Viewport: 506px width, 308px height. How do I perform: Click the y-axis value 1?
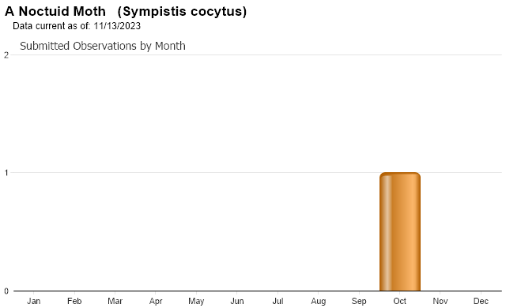click(x=6, y=173)
